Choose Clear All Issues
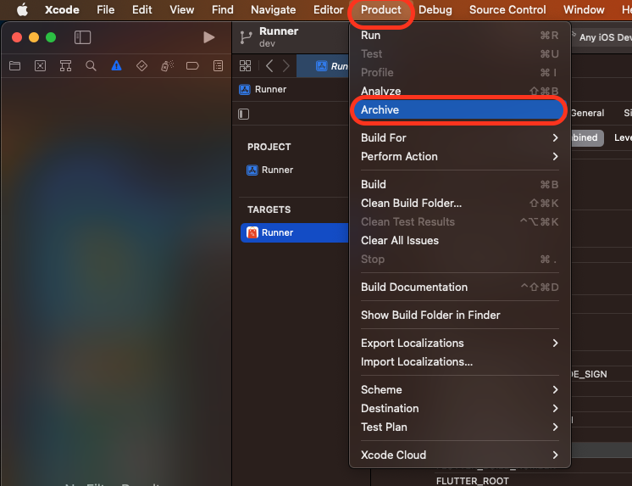The height and width of the screenshot is (486, 632). click(x=459, y=241)
